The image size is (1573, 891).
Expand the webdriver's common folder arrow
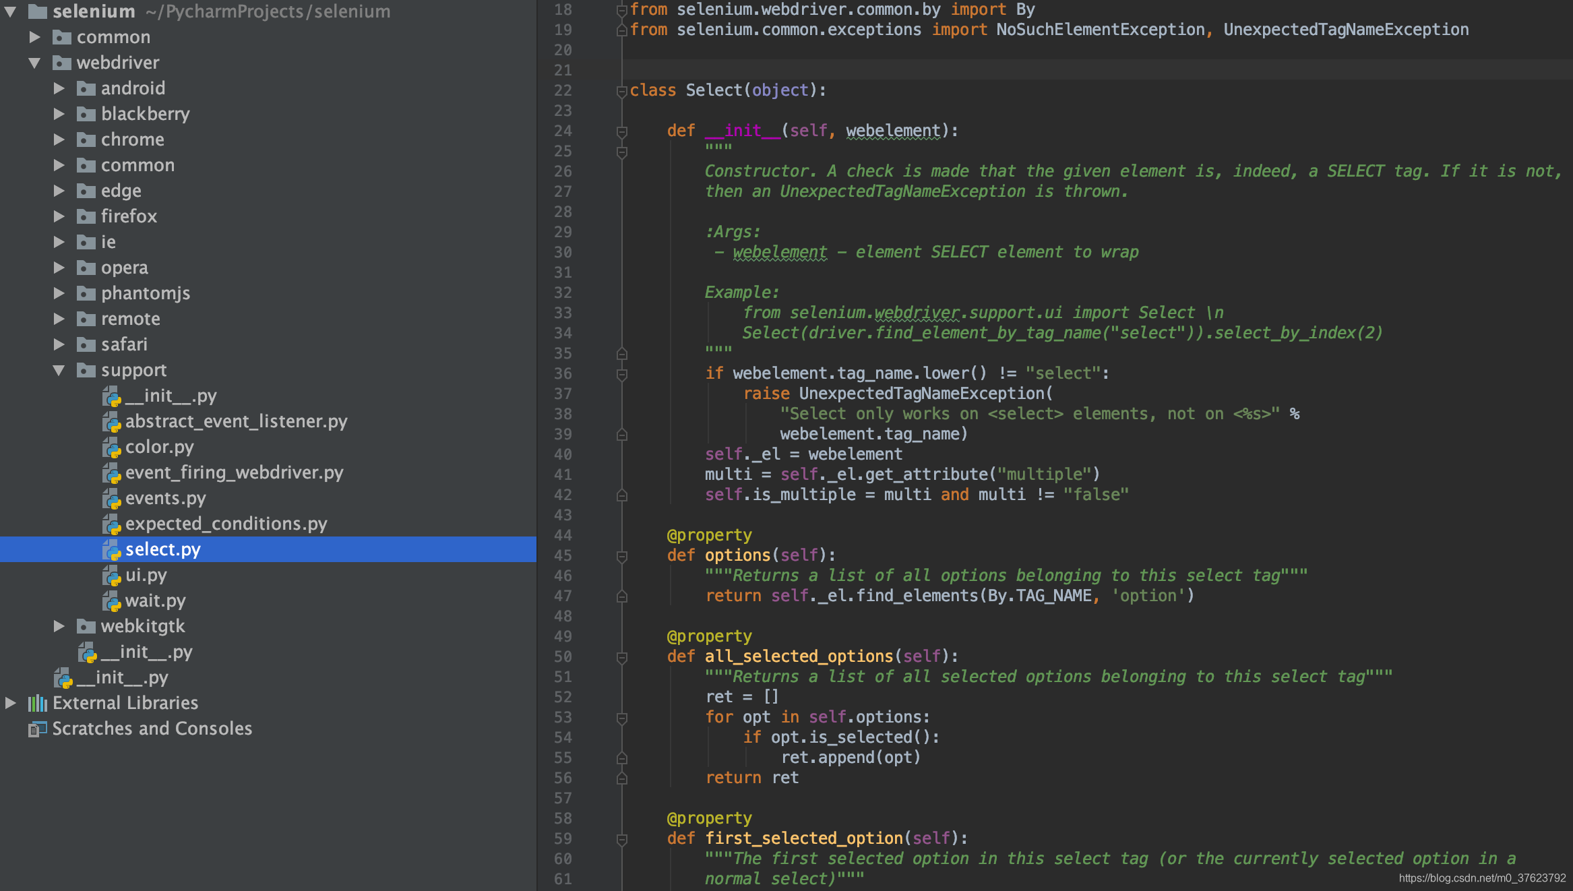pos(59,165)
